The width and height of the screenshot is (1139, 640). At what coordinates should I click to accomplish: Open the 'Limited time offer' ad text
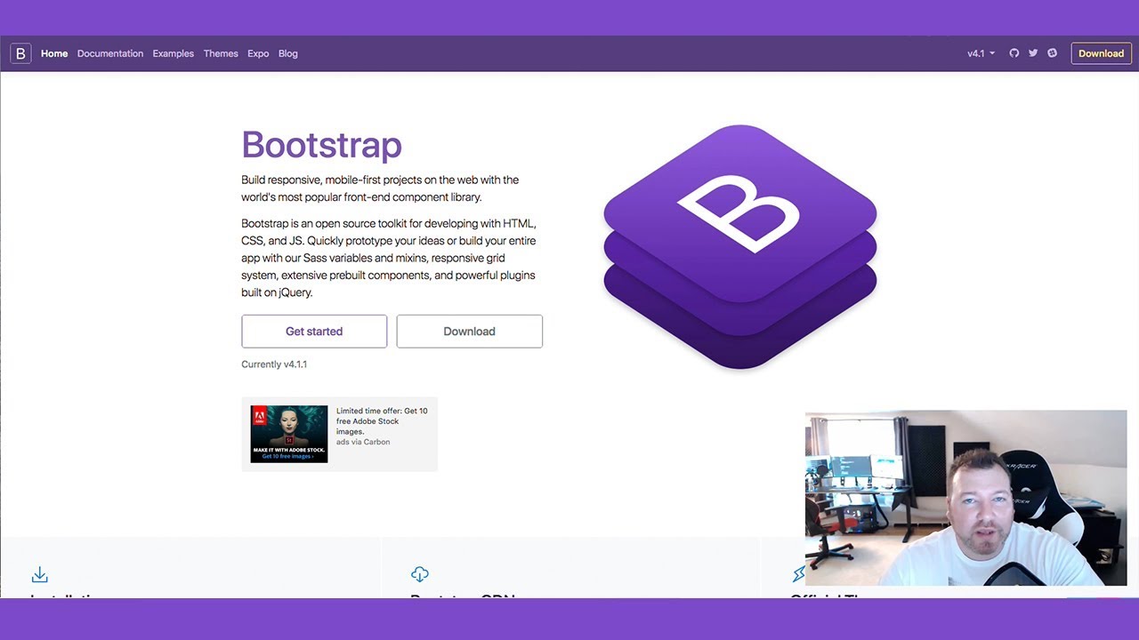(382, 421)
